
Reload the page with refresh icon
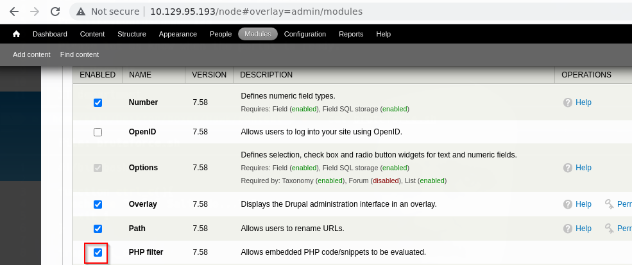(x=55, y=12)
